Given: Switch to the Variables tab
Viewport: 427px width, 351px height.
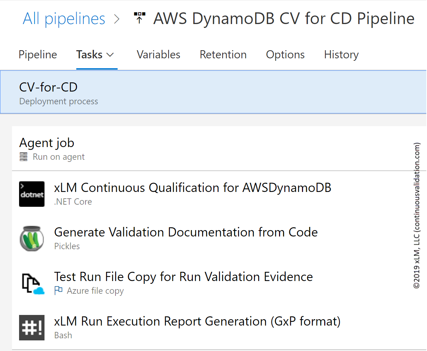Looking at the screenshot, I should coord(159,54).
